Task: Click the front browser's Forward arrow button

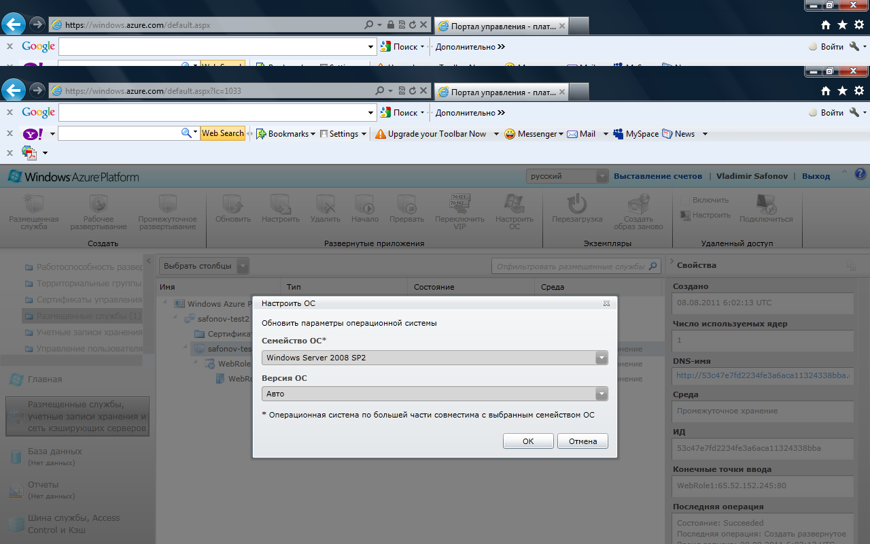Action: (x=37, y=90)
